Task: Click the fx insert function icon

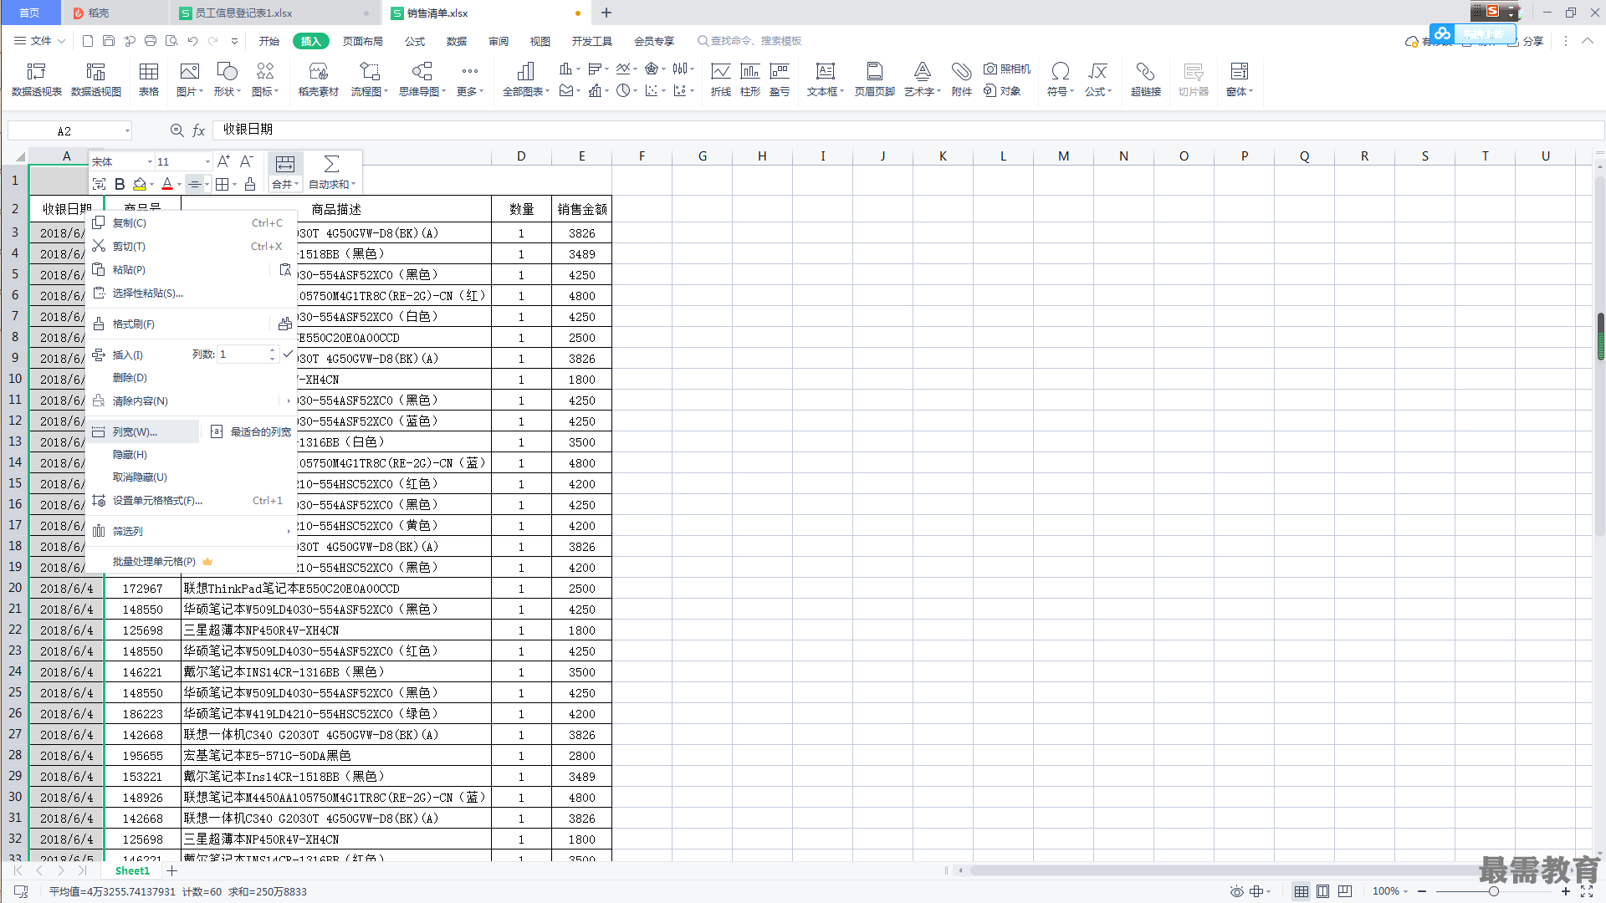Action: [199, 130]
